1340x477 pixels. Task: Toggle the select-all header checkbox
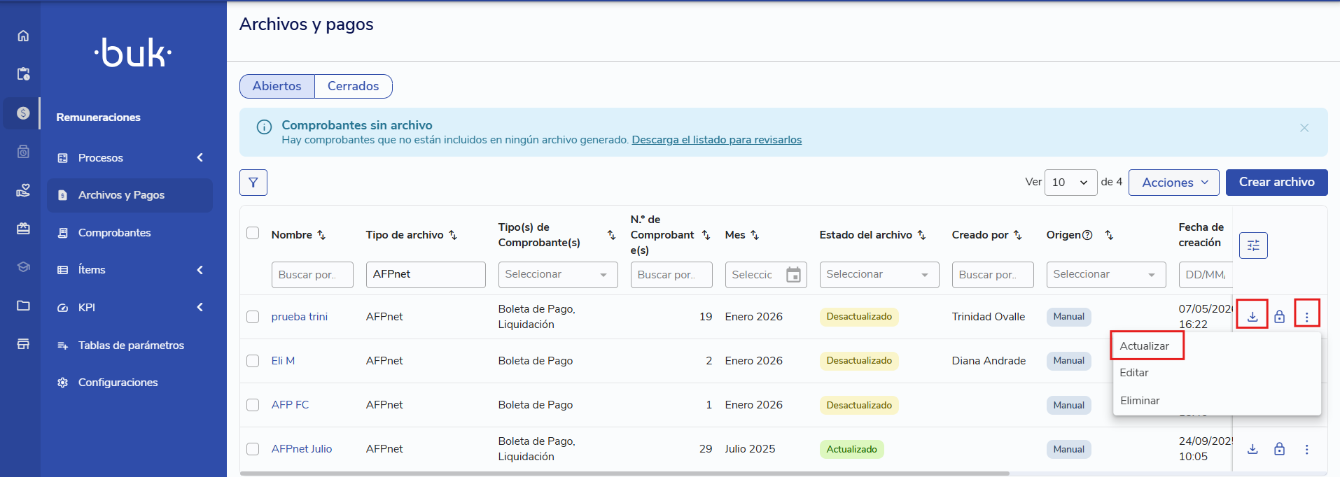253,233
